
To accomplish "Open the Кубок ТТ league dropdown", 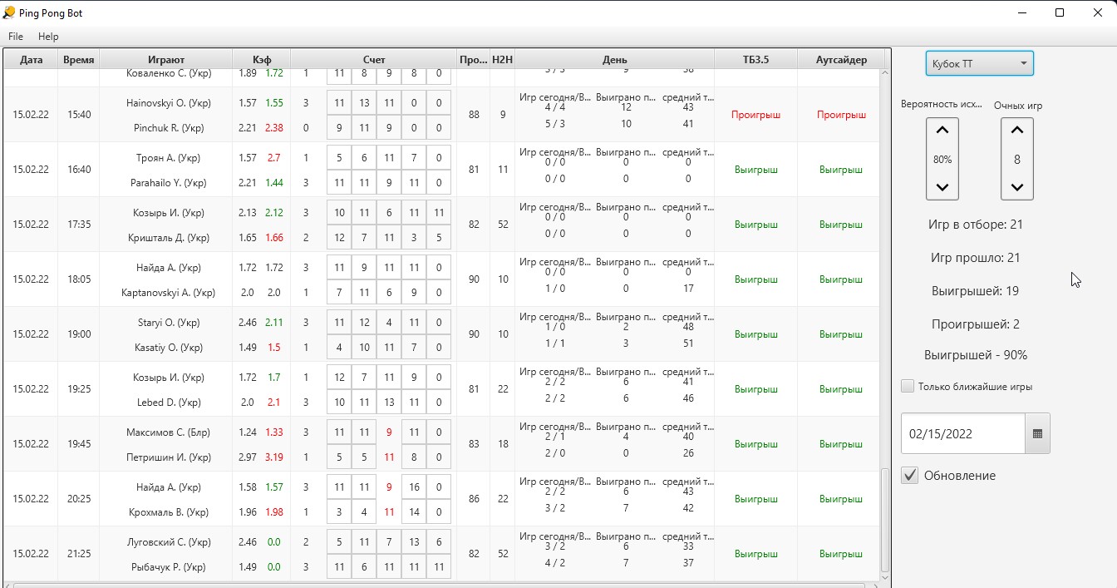I will point(979,64).
